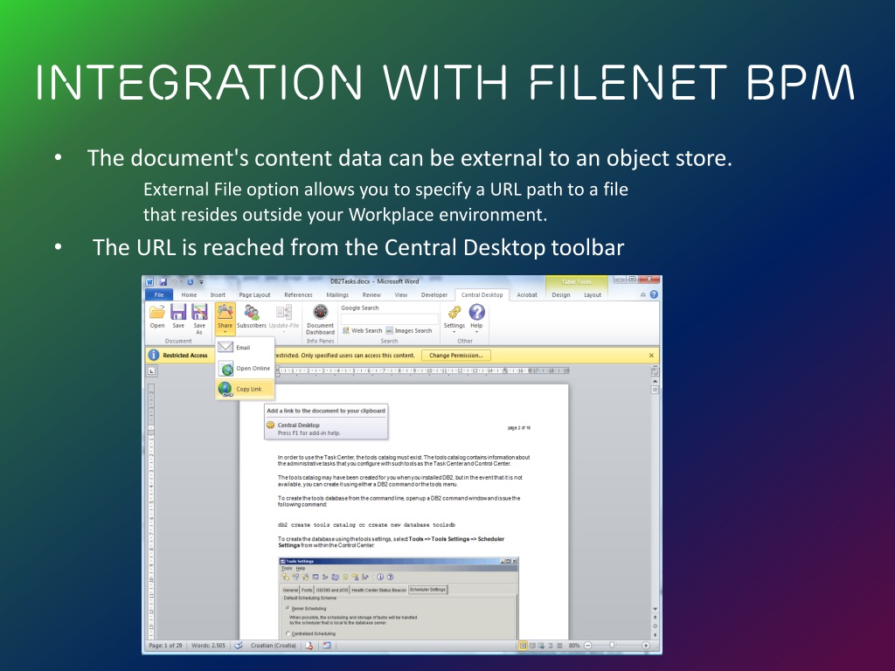Click the Open Online globe icon
The height and width of the screenshot is (671, 895).
coord(226,369)
